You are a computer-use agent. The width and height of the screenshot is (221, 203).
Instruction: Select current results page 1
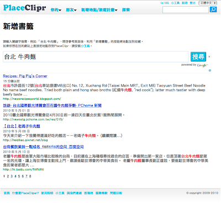point(4,176)
